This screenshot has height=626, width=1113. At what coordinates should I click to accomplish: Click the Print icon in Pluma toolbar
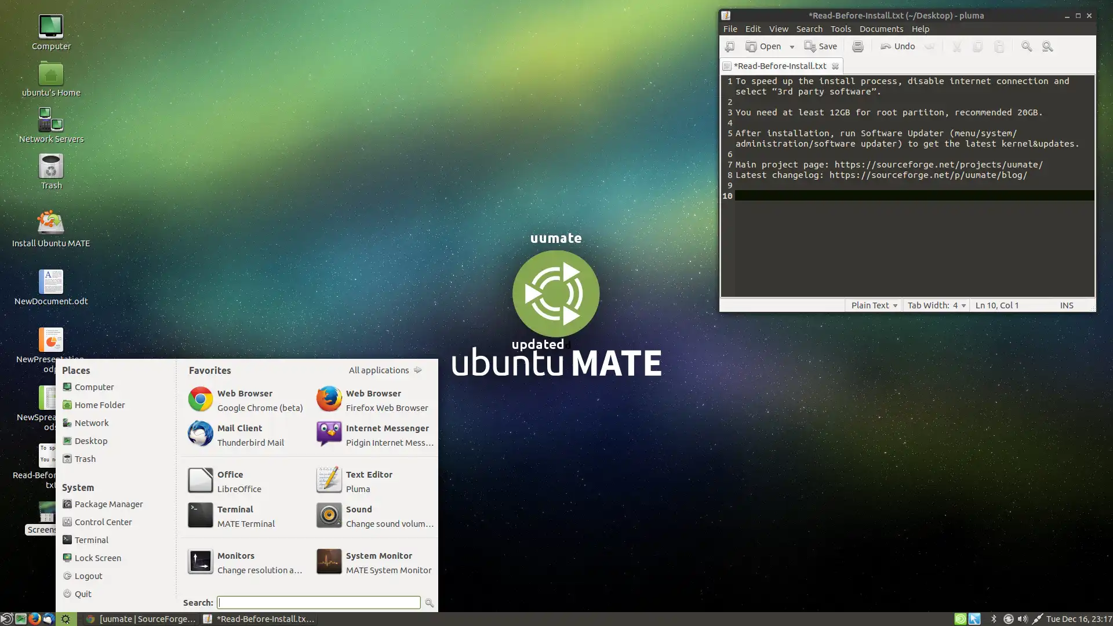coord(857,46)
